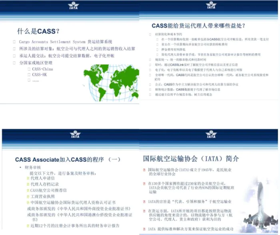Click the line starting '在130多个国家'

click(191, 188)
